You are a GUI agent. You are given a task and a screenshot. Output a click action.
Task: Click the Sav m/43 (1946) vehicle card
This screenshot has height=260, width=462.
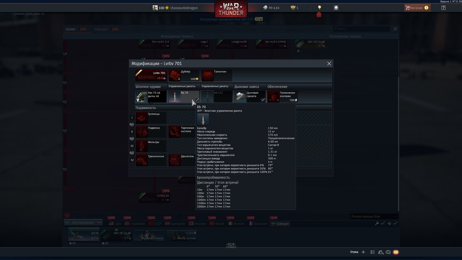pos(271,44)
